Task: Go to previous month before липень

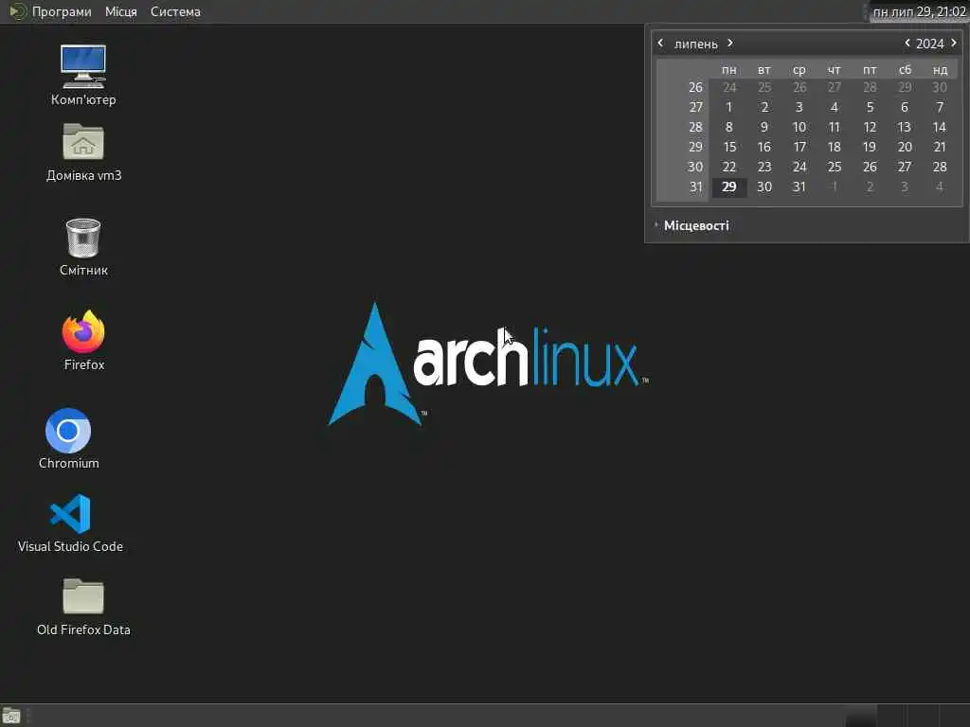Action: click(660, 43)
